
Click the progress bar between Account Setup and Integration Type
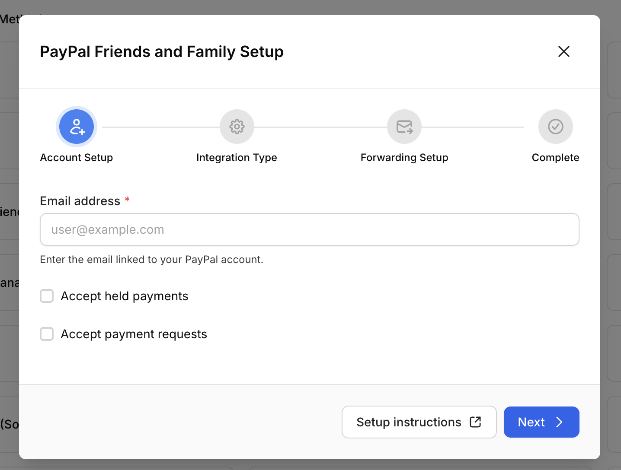pos(158,127)
